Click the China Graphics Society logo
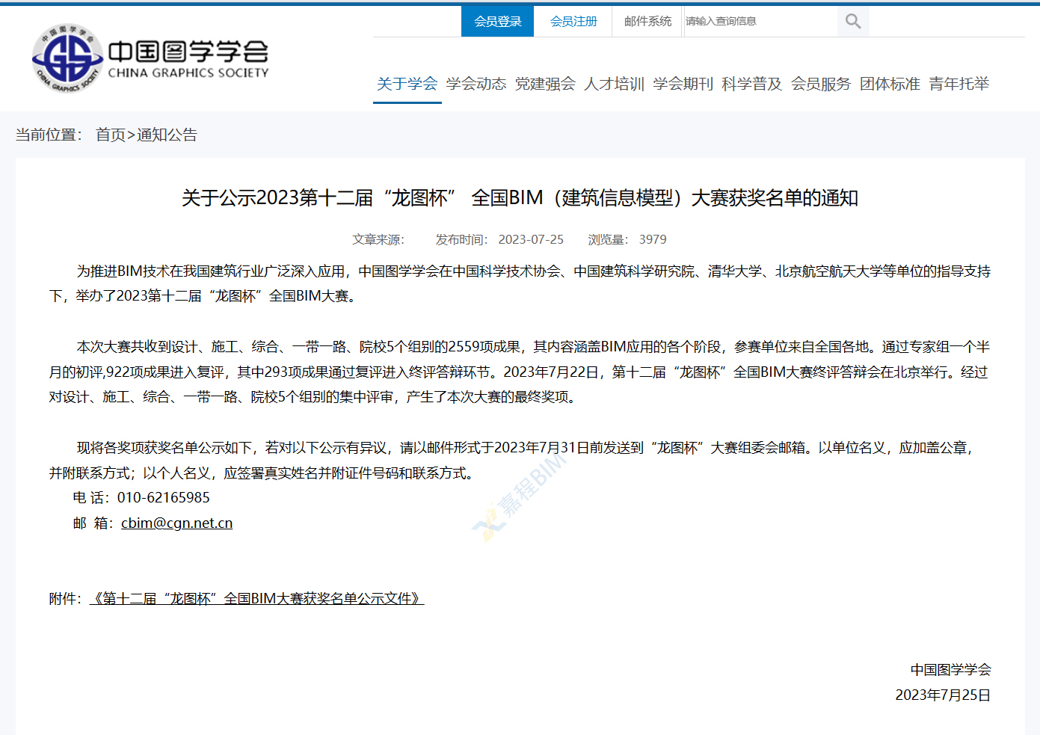Viewport: 1040px width, 735px height. pos(150,58)
